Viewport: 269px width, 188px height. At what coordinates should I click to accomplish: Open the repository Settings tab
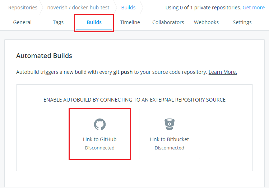coord(242,22)
